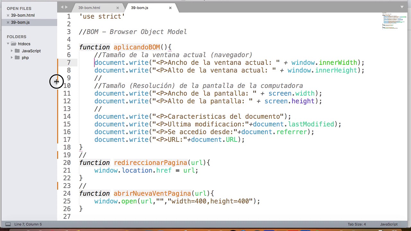Close 39-bom.html in Open Files list

[8, 15]
